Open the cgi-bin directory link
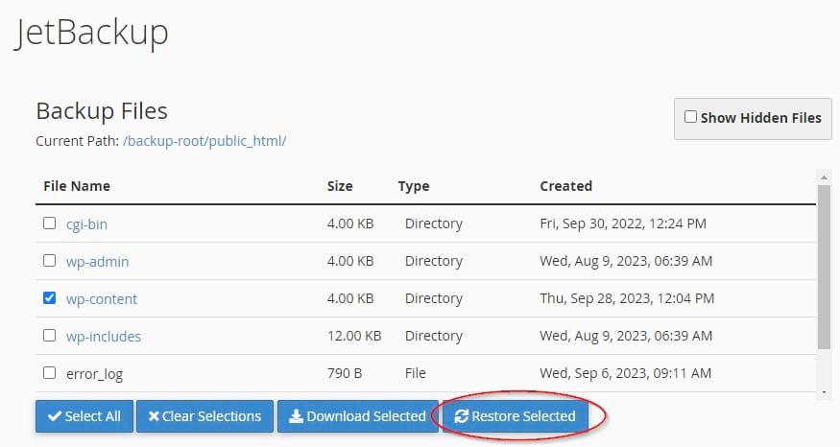The width and height of the screenshot is (840, 447). (x=86, y=223)
